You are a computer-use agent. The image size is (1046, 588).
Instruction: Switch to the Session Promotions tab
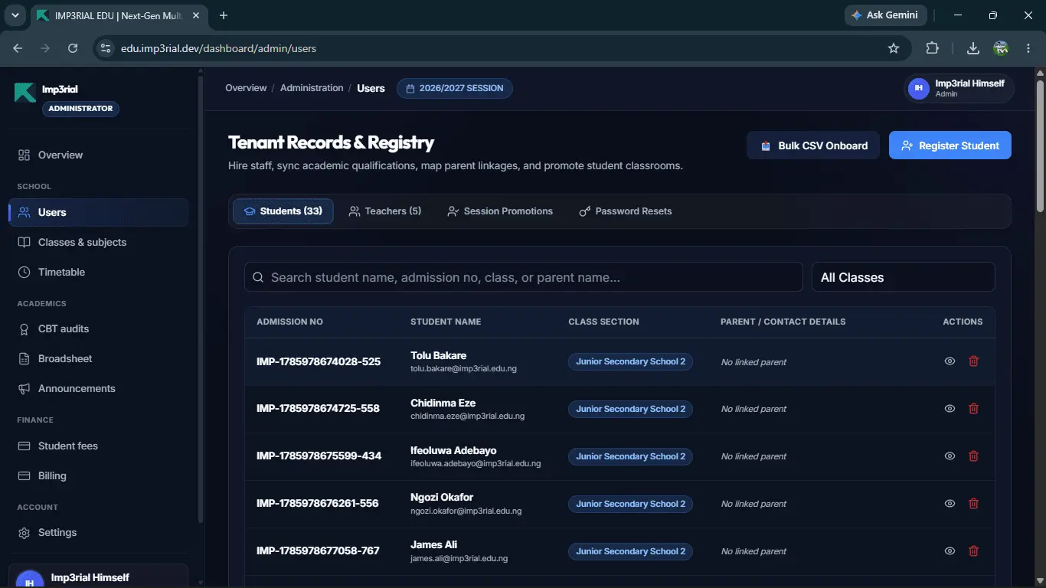coord(500,211)
